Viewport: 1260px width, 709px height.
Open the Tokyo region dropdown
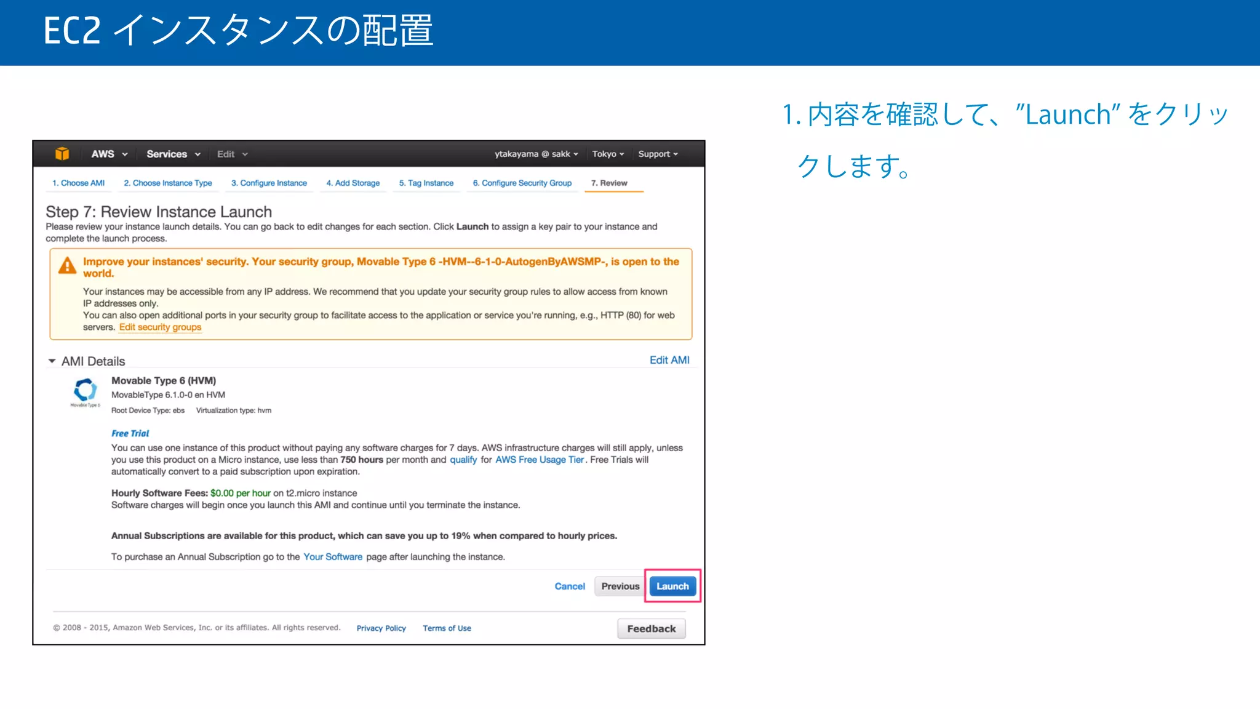click(608, 154)
